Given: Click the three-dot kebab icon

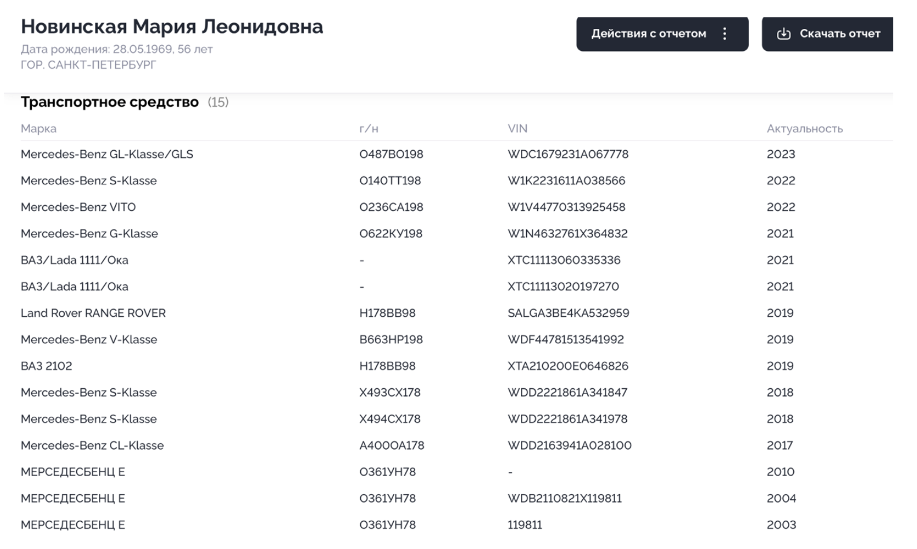Looking at the screenshot, I should [x=724, y=34].
